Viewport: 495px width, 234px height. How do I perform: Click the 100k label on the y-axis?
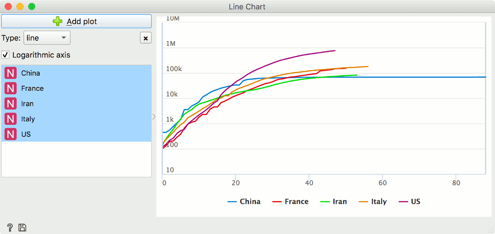click(x=174, y=69)
